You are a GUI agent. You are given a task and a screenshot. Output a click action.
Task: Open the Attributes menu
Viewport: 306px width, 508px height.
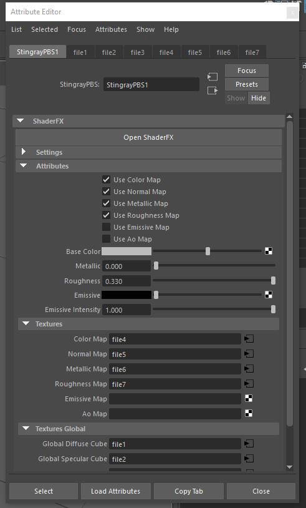[112, 29]
